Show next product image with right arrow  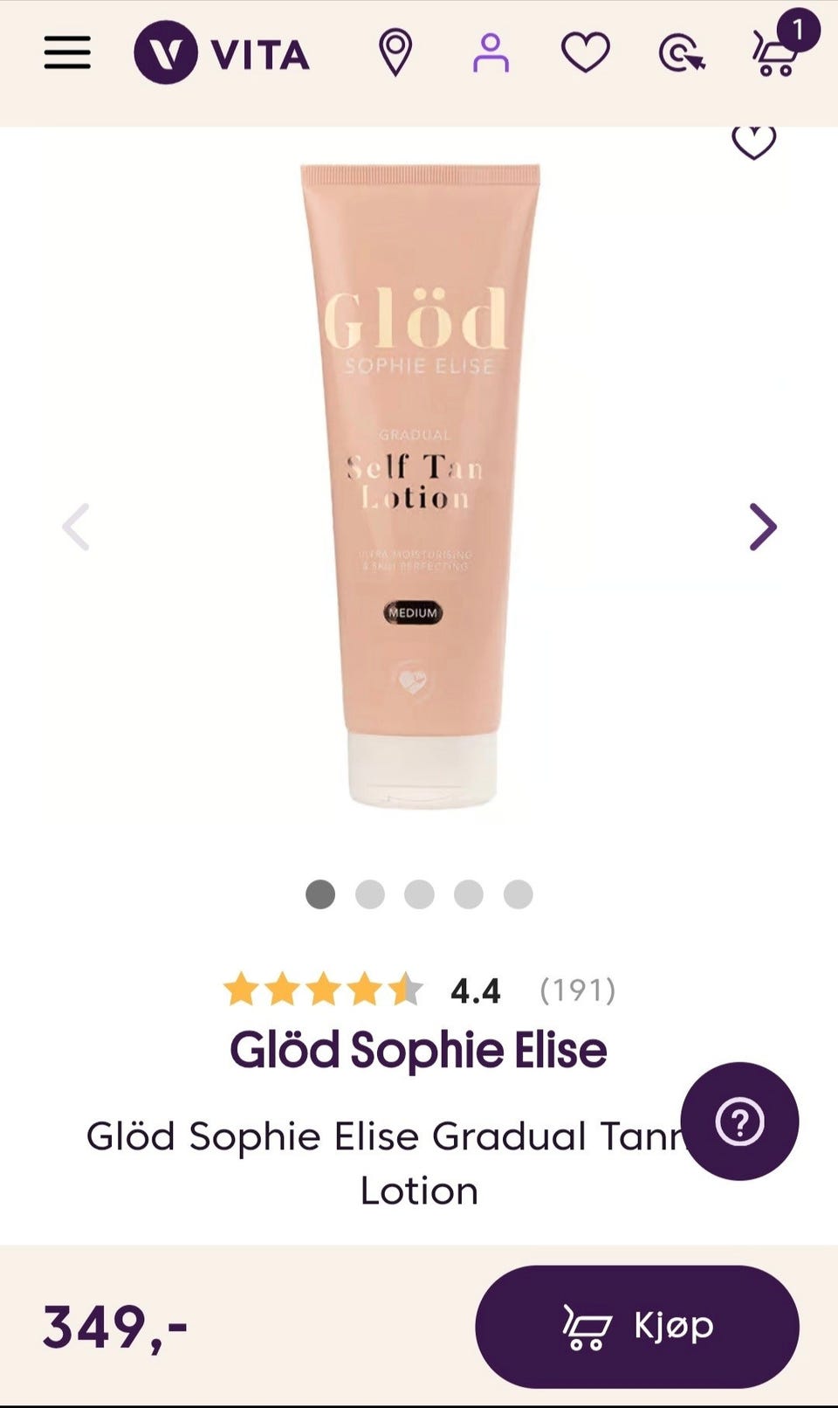[763, 527]
